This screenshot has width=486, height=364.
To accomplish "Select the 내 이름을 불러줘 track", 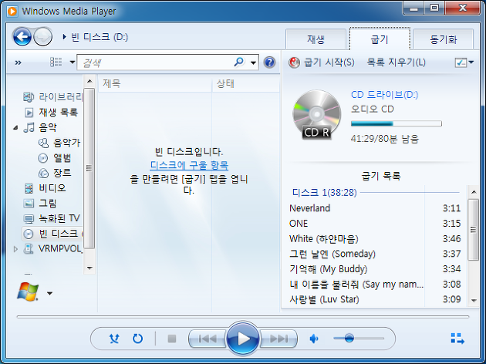I will [x=375, y=284].
